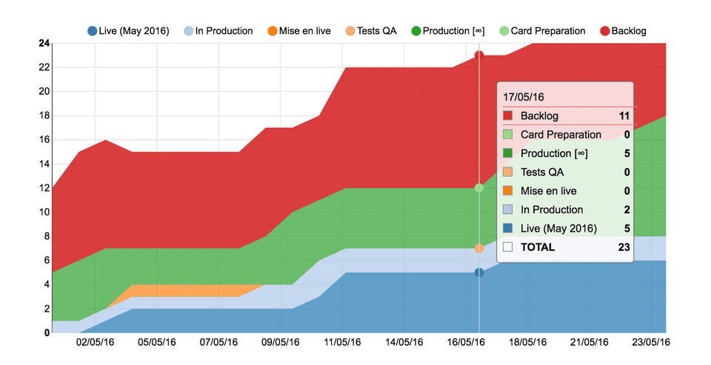Viewport: 711px width, 365px height.
Task: Click the 'Mise en live' row text in tooltip
Action: coord(549,191)
